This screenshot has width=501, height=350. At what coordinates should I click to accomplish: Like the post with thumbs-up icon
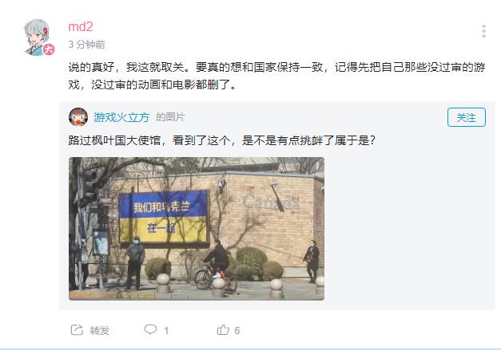click(x=223, y=329)
